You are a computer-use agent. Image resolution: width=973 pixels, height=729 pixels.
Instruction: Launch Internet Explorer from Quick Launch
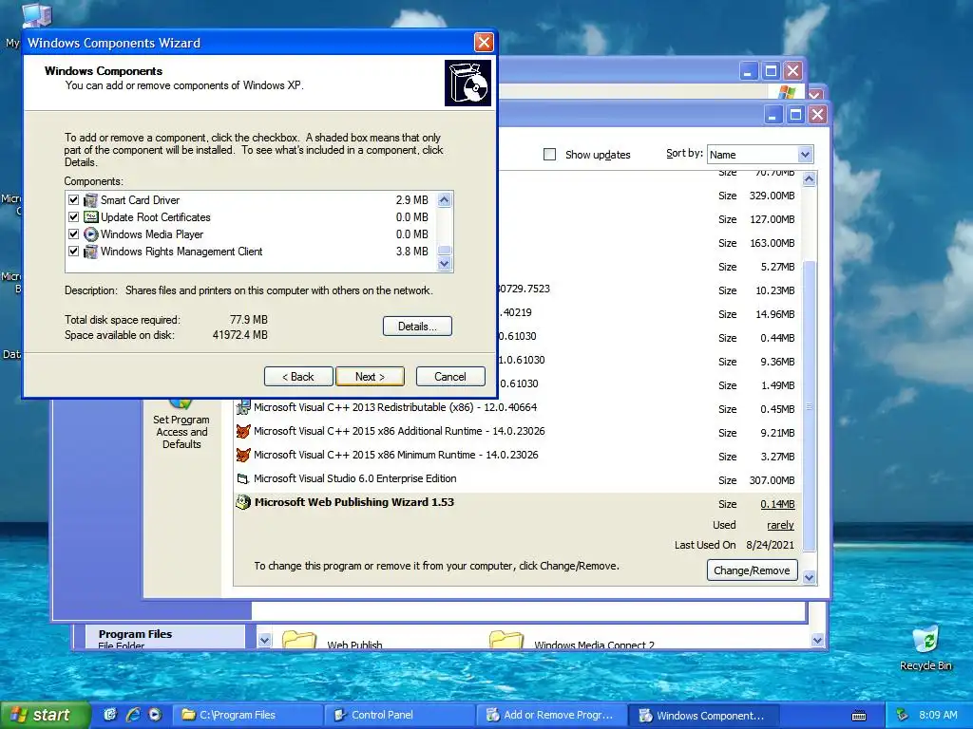click(133, 715)
